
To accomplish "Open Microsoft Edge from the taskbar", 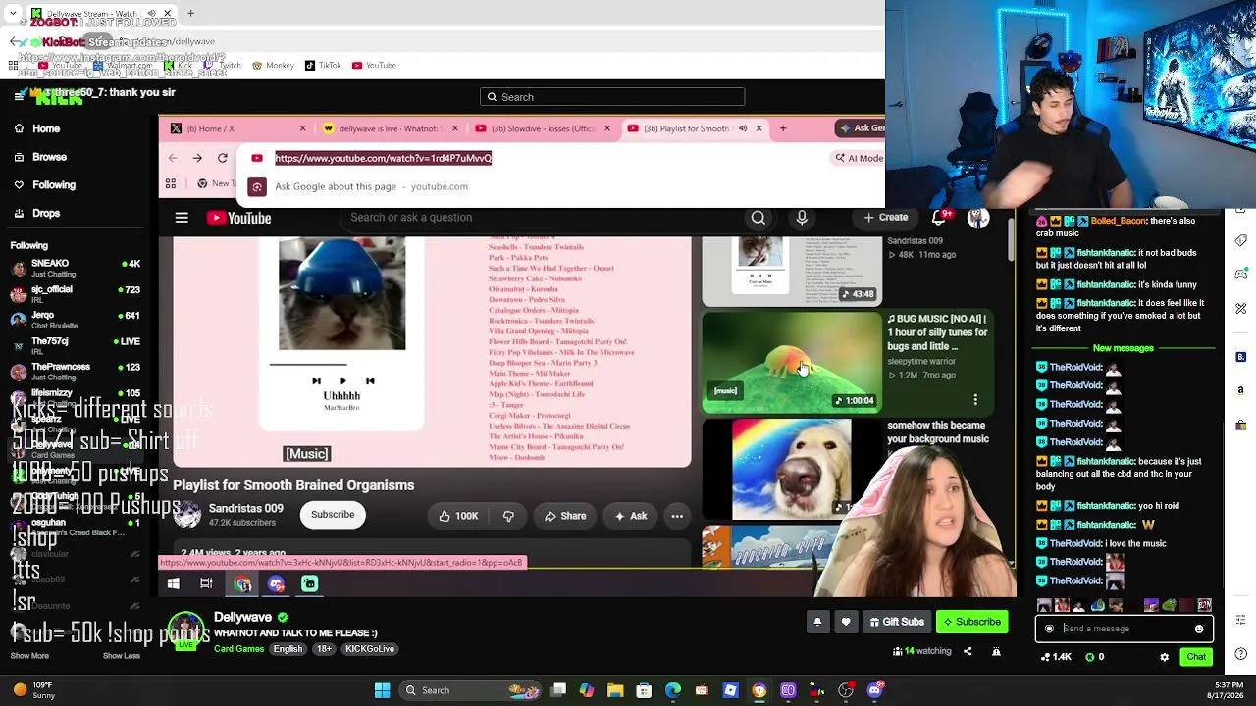I will (x=673, y=690).
